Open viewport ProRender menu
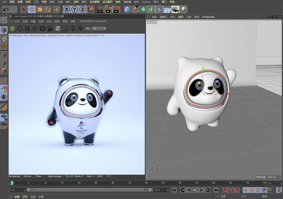Screen dimensions: 283x199 pos(208,17)
